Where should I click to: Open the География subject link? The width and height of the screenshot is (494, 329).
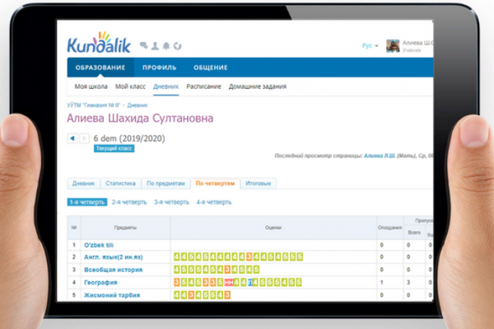click(x=100, y=282)
